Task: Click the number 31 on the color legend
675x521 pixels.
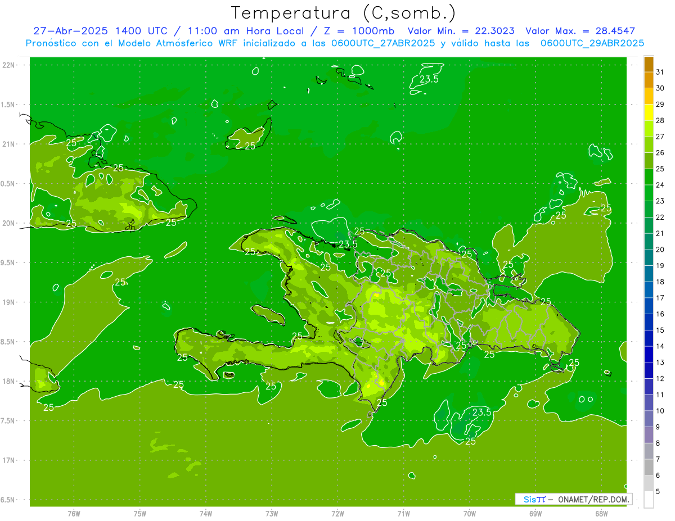Action: tap(660, 72)
